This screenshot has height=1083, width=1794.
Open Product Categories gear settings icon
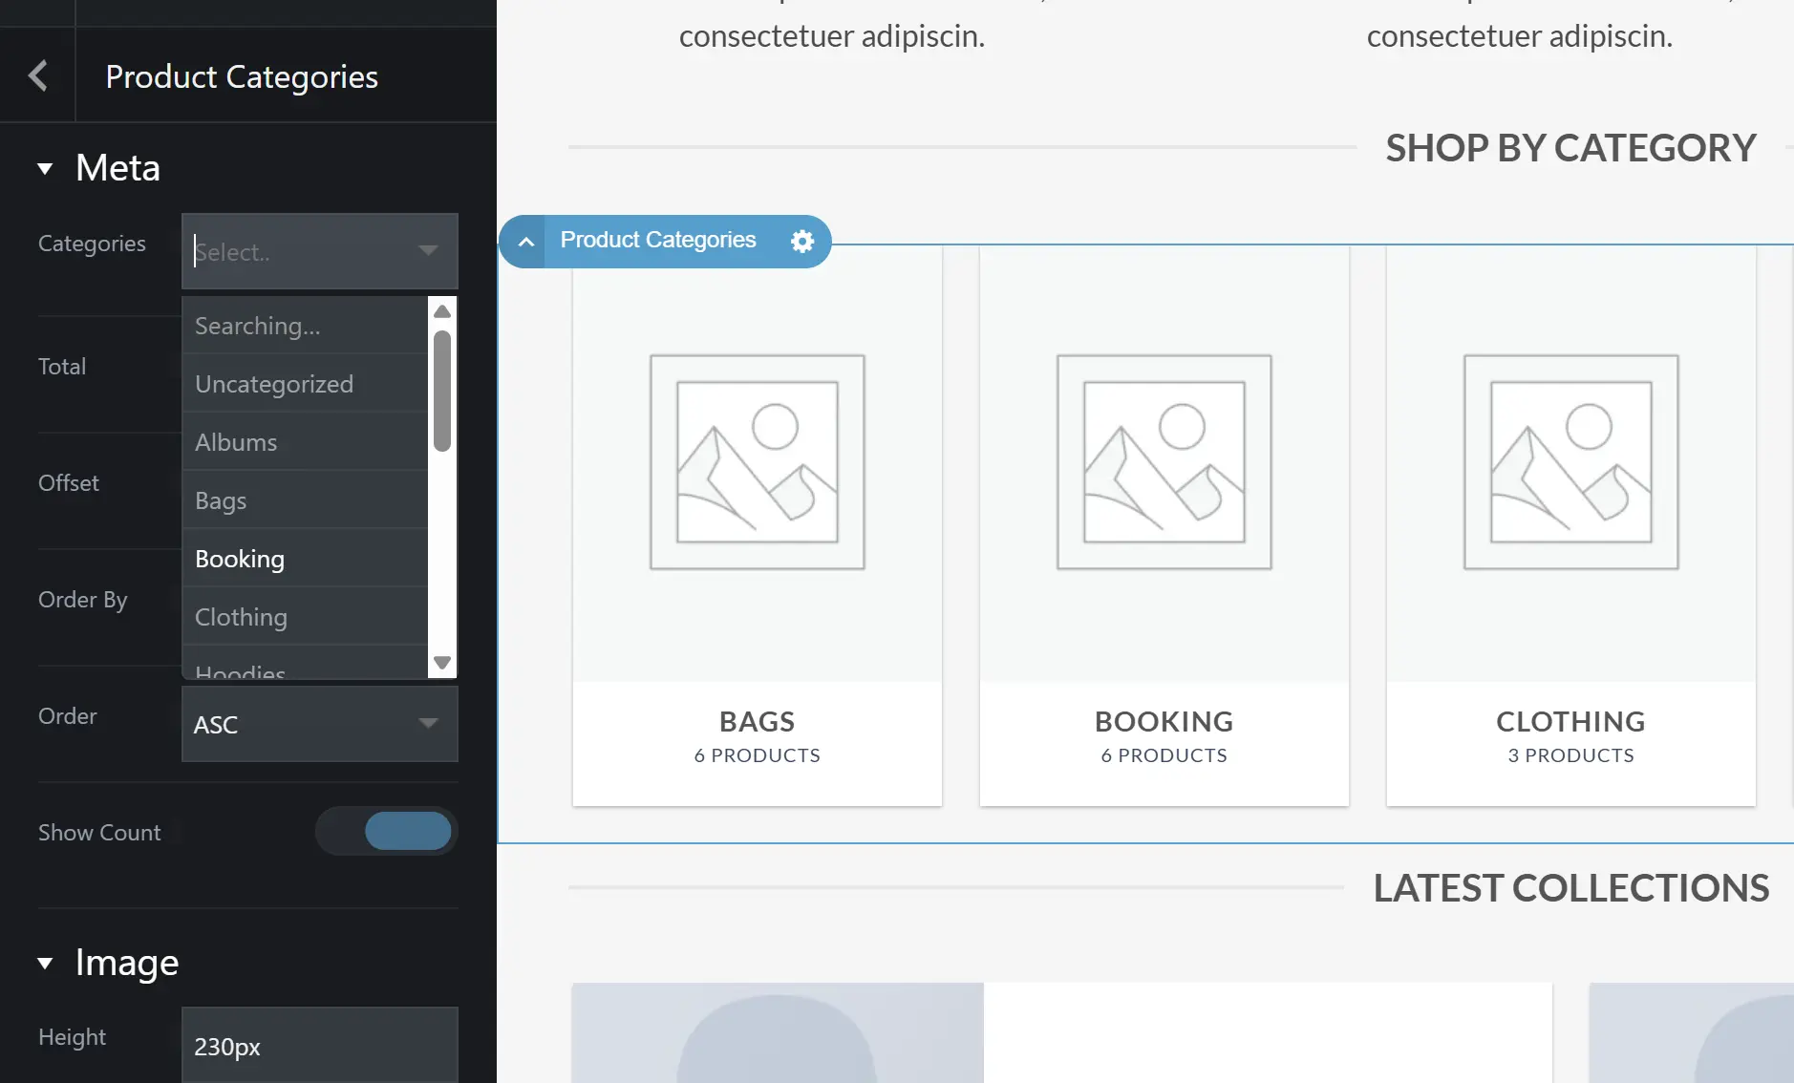(802, 241)
